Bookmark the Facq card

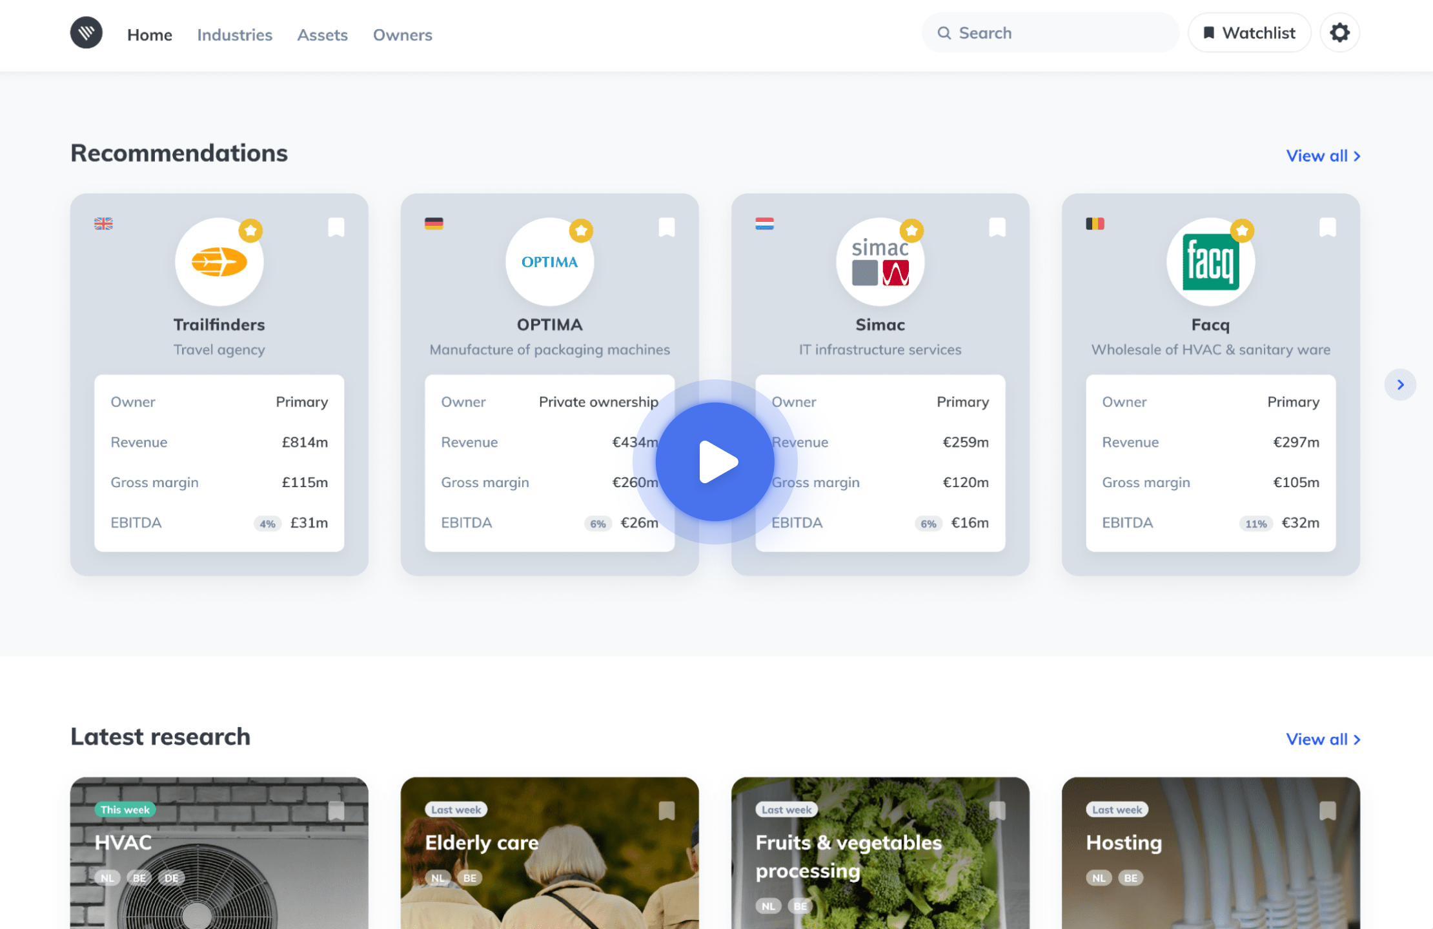1328,227
